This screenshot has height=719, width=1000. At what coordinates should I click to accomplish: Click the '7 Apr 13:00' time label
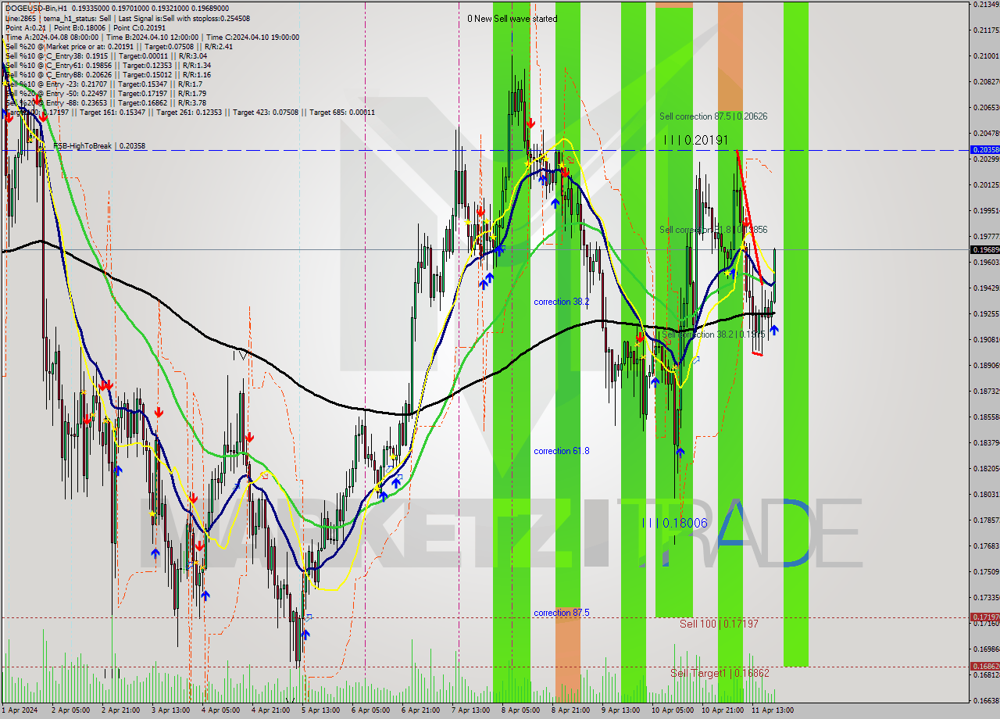coord(470,710)
